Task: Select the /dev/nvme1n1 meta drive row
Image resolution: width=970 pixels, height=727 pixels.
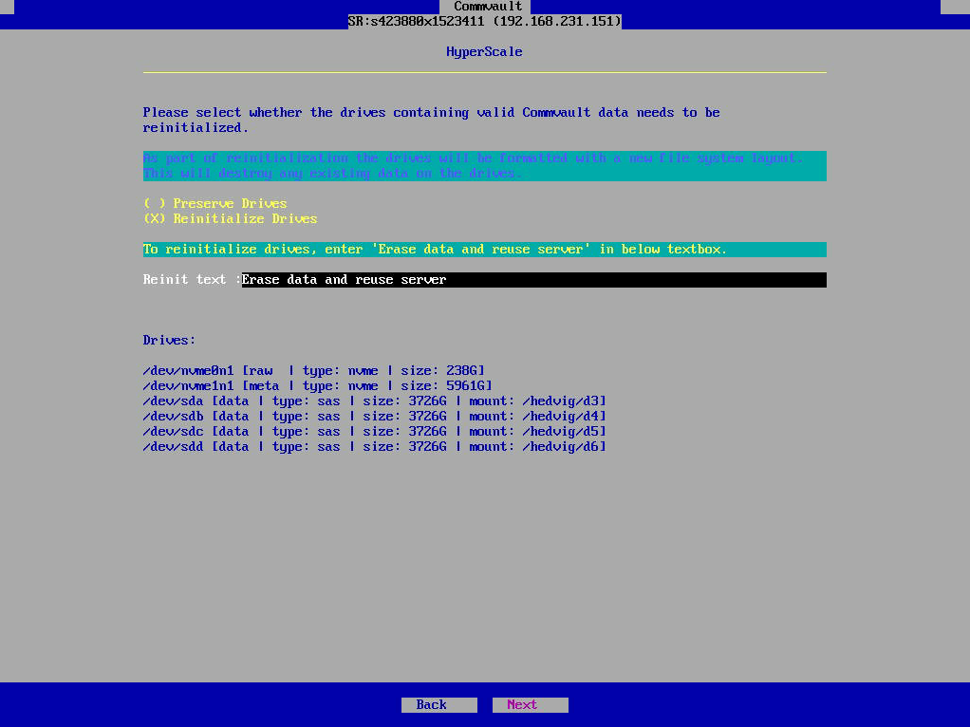Action: pos(317,386)
